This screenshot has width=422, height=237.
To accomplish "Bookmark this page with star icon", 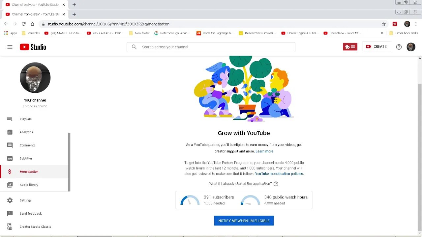I will point(384,24).
